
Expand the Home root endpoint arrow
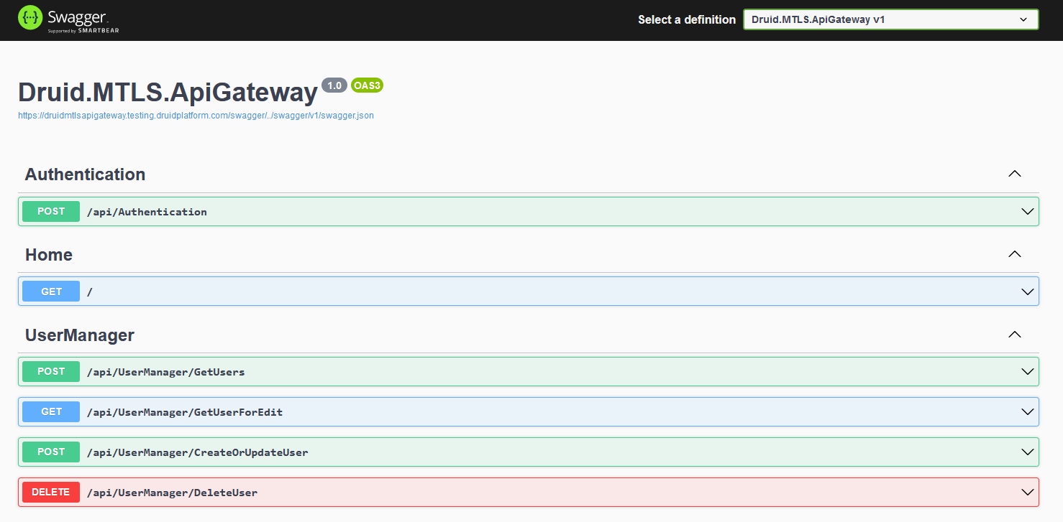coord(1027,292)
